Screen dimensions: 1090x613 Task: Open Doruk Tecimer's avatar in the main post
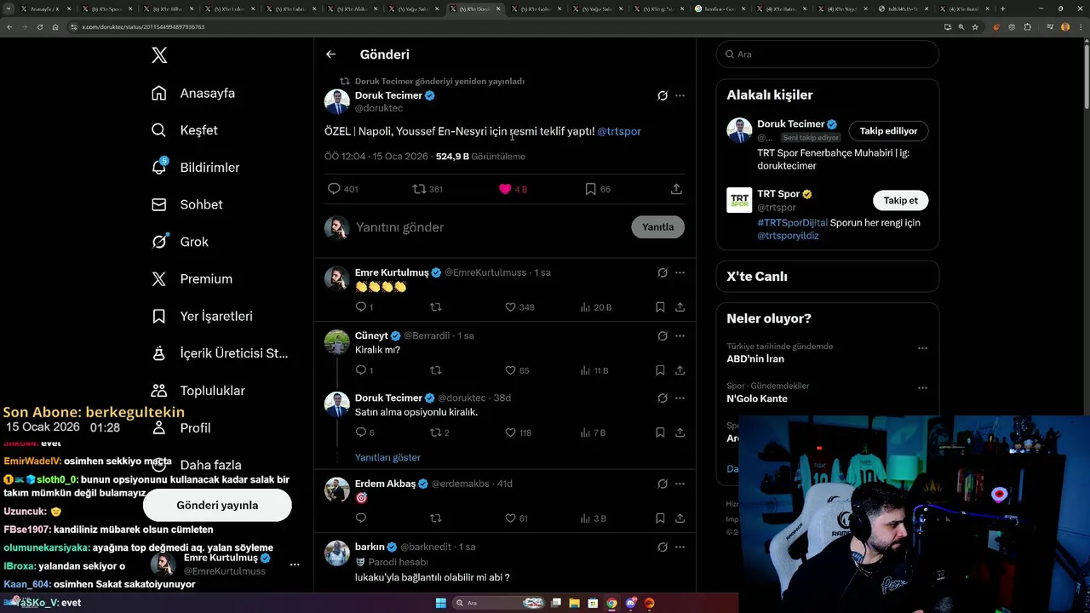(337, 101)
